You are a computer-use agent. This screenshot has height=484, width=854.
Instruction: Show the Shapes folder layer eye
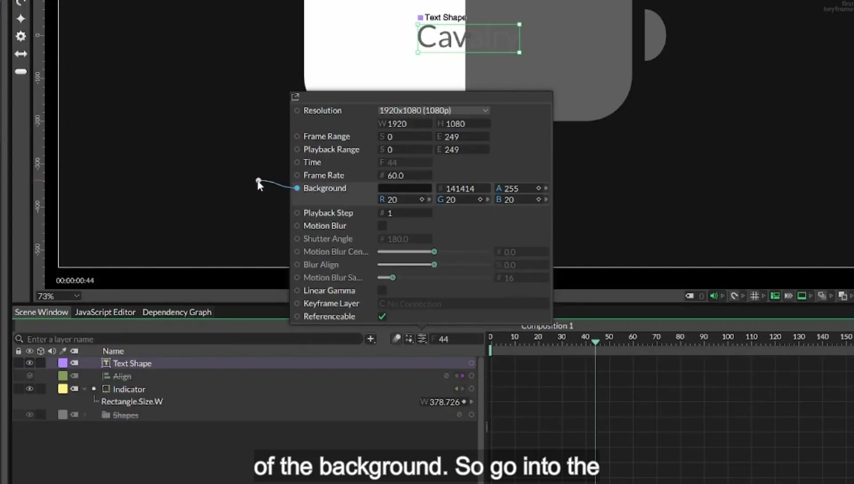[29, 415]
